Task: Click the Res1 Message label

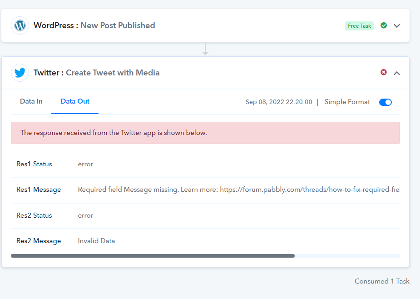Action: coord(39,189)
